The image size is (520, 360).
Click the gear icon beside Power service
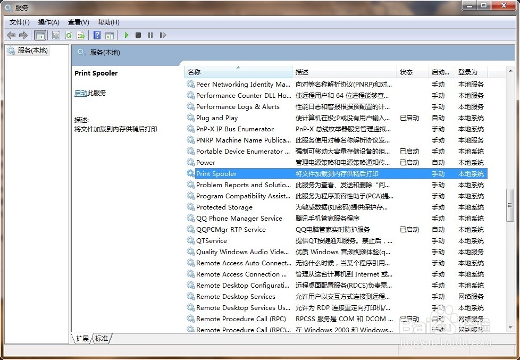pyautogui.click(x=191, y=162)
